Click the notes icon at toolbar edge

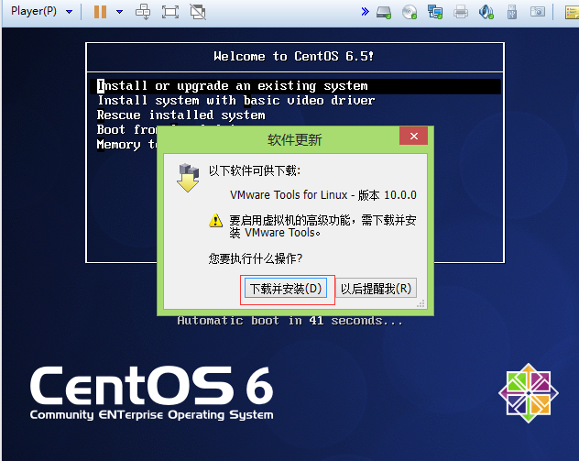point(572,12)
